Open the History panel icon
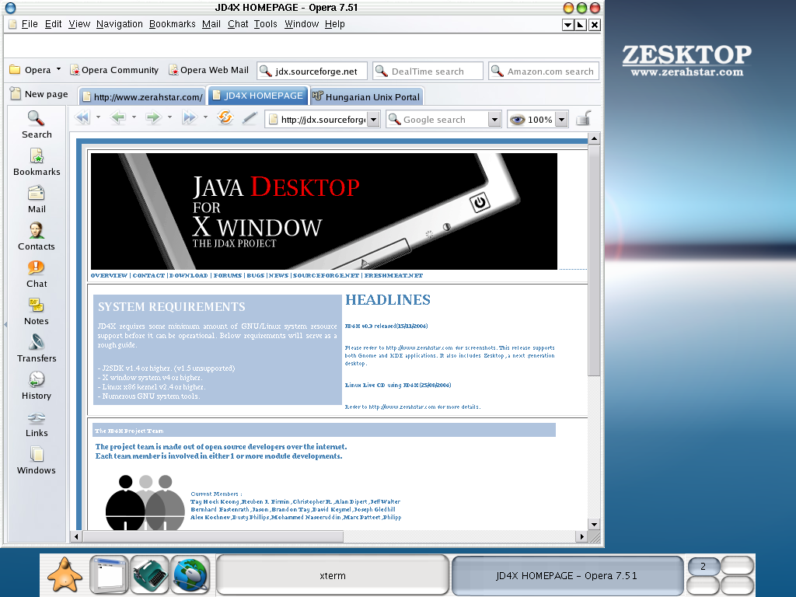This screenshot has height=597, width=796. pyautogui.click(x=36, y=386)
